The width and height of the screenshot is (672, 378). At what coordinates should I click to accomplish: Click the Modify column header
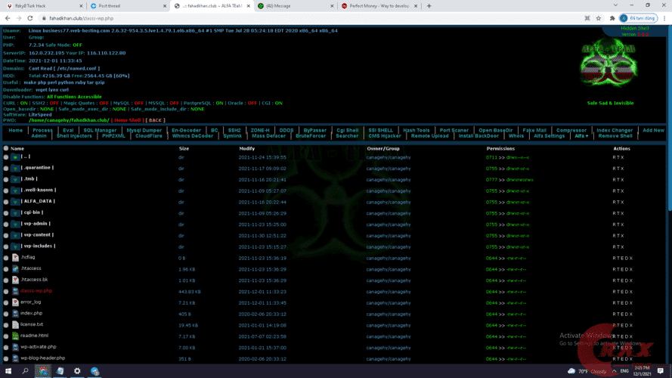tap(247, 149)
